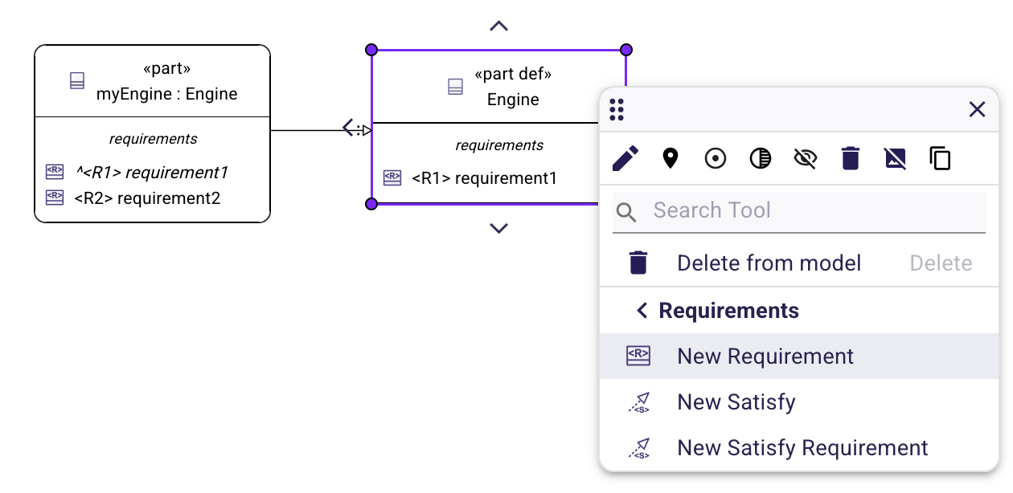Viewport: 1013px width, 493px height.
Task: Click the pin icon in palette toolbar
Action: coord(671,158)
